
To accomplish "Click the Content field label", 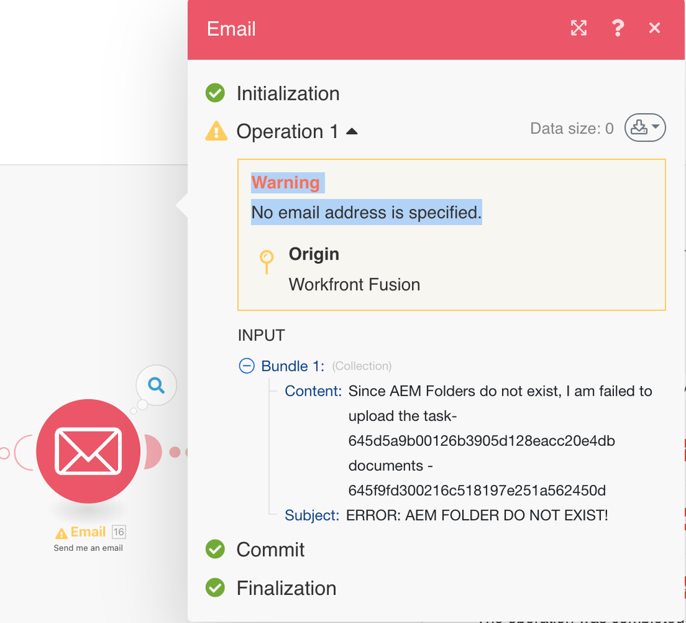I will click(313, 392).
